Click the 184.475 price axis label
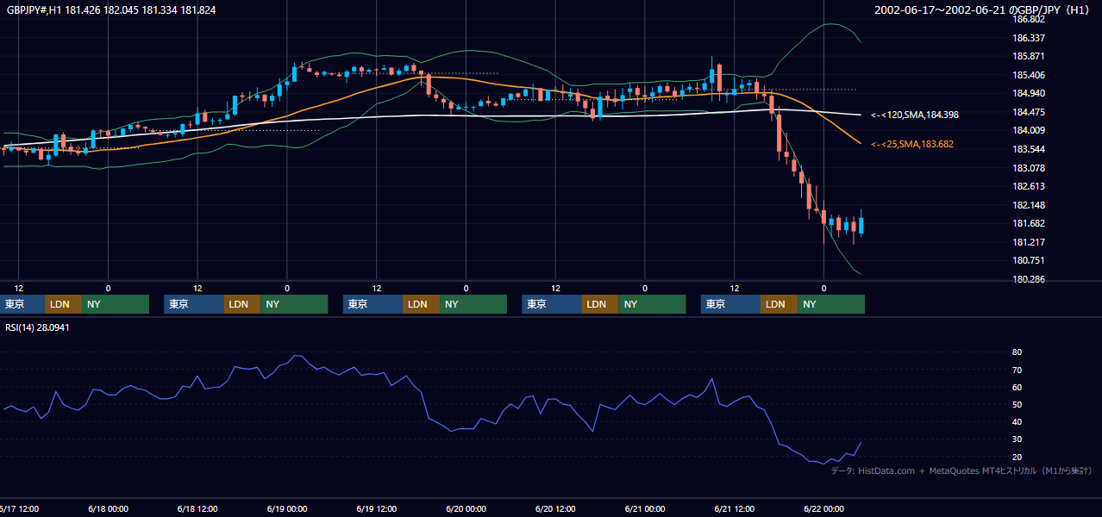1102x517 pixels. point(1029,112)
